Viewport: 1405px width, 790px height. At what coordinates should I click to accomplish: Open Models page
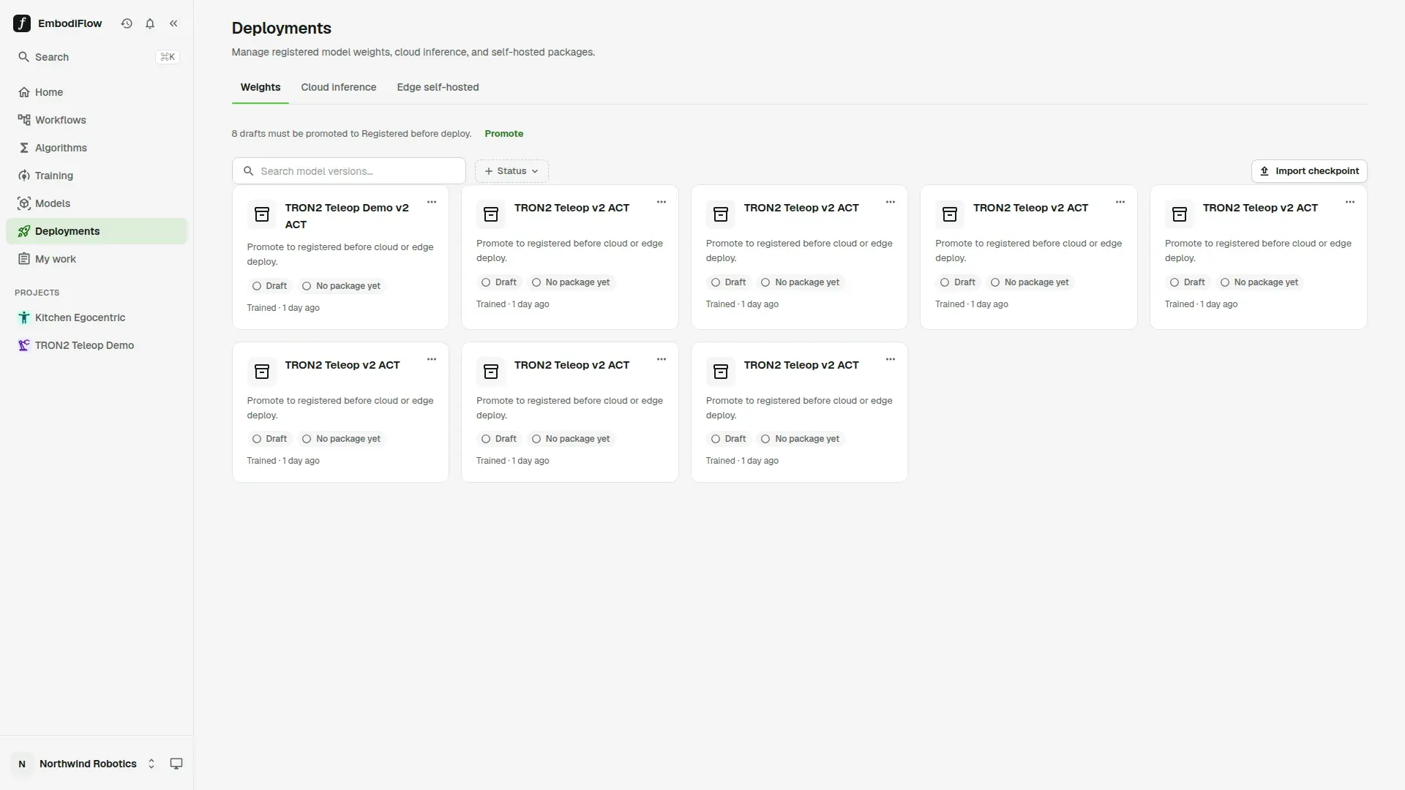coord(97,203)
